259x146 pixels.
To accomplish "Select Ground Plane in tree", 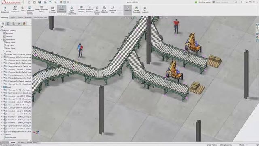I will click(x=10, y=137).
